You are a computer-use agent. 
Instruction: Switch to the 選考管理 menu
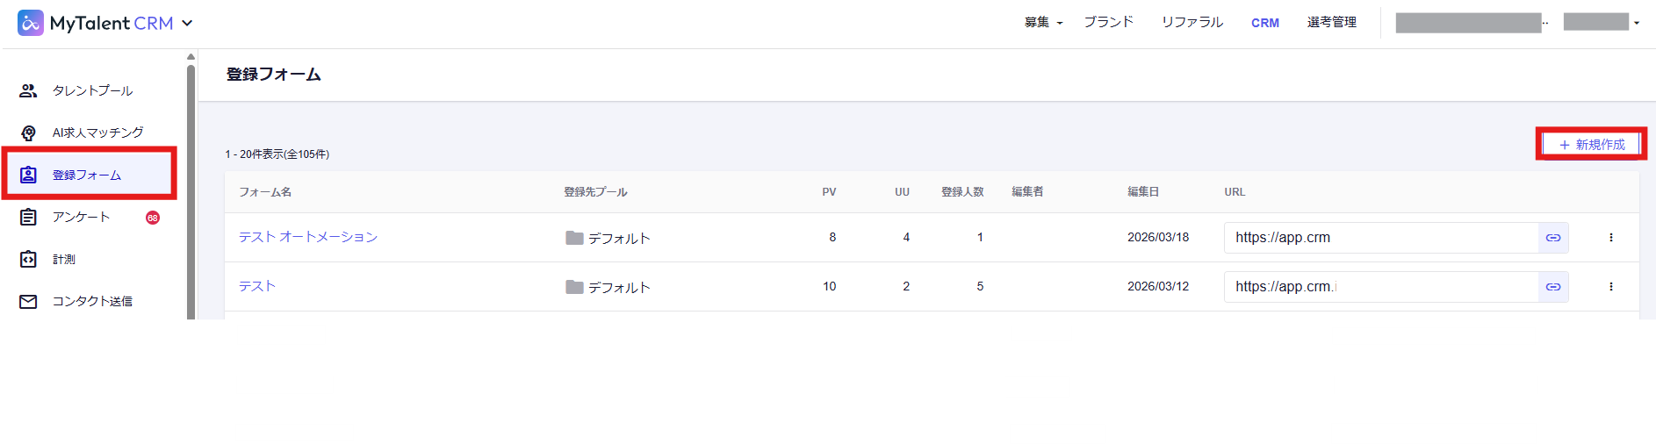pos(1331,22)
